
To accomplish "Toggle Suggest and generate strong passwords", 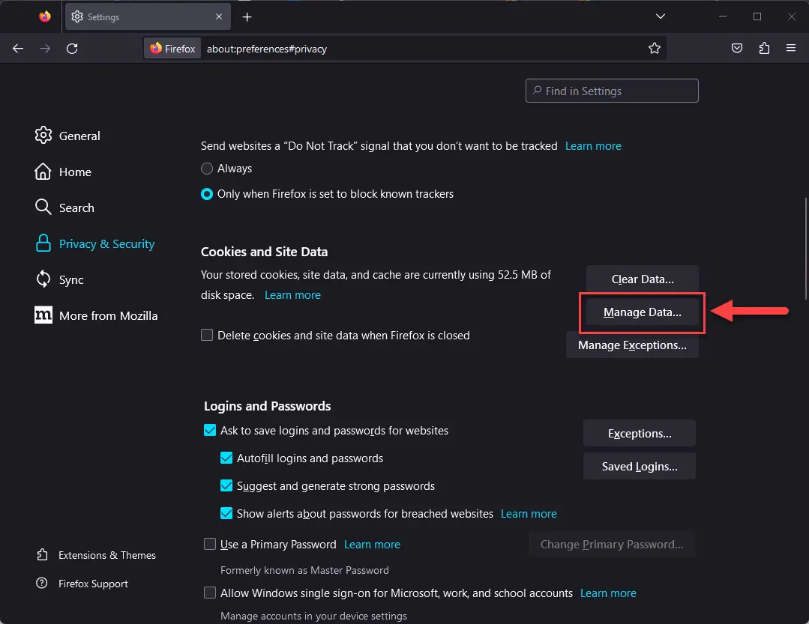I will click(x=226, y=486).
